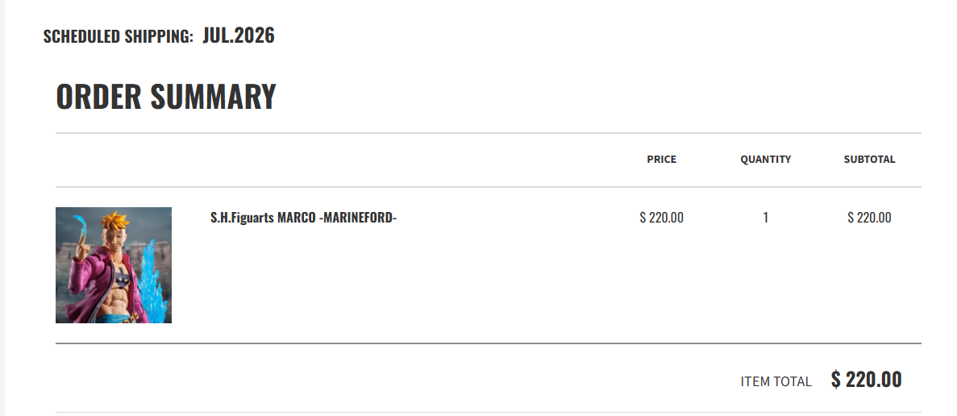Click the PRICE column header
Viewport: 957px width, 416px height.
[661, 160]
